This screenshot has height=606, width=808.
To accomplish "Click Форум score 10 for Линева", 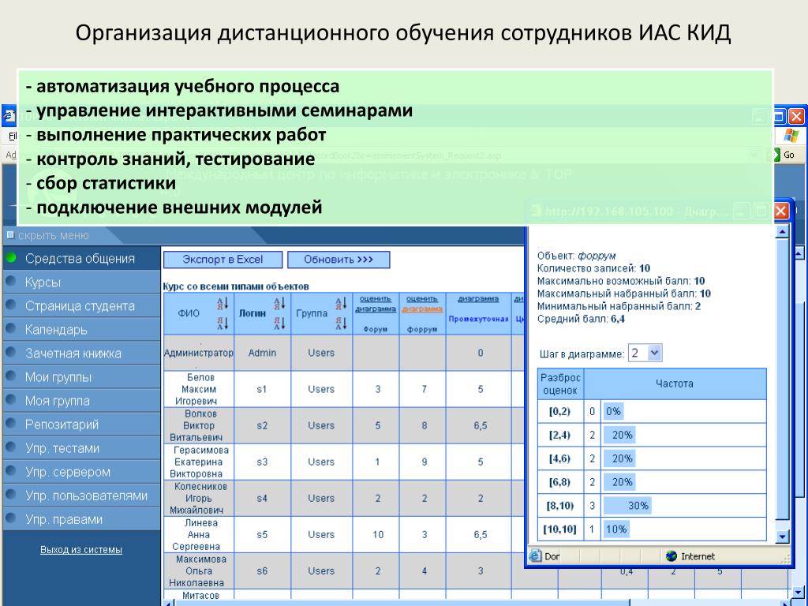I will point(378,534).
